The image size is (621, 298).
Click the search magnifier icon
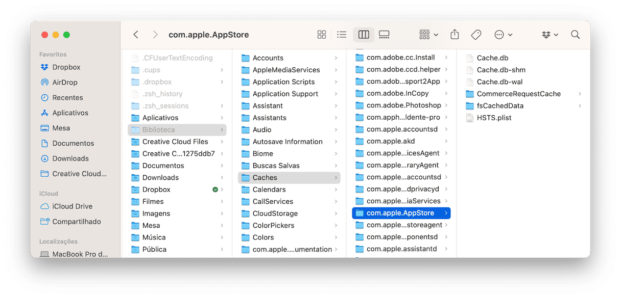[x=575, y=35]
